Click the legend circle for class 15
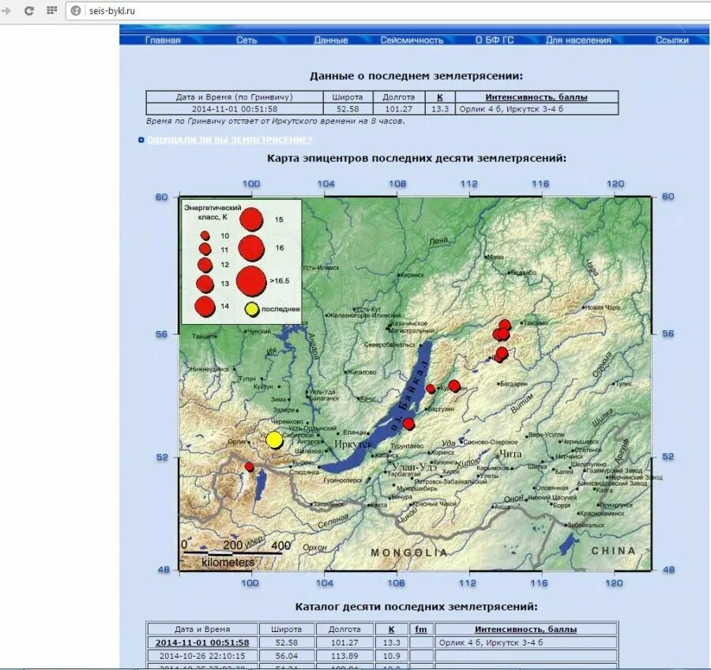 click(251, 219)
